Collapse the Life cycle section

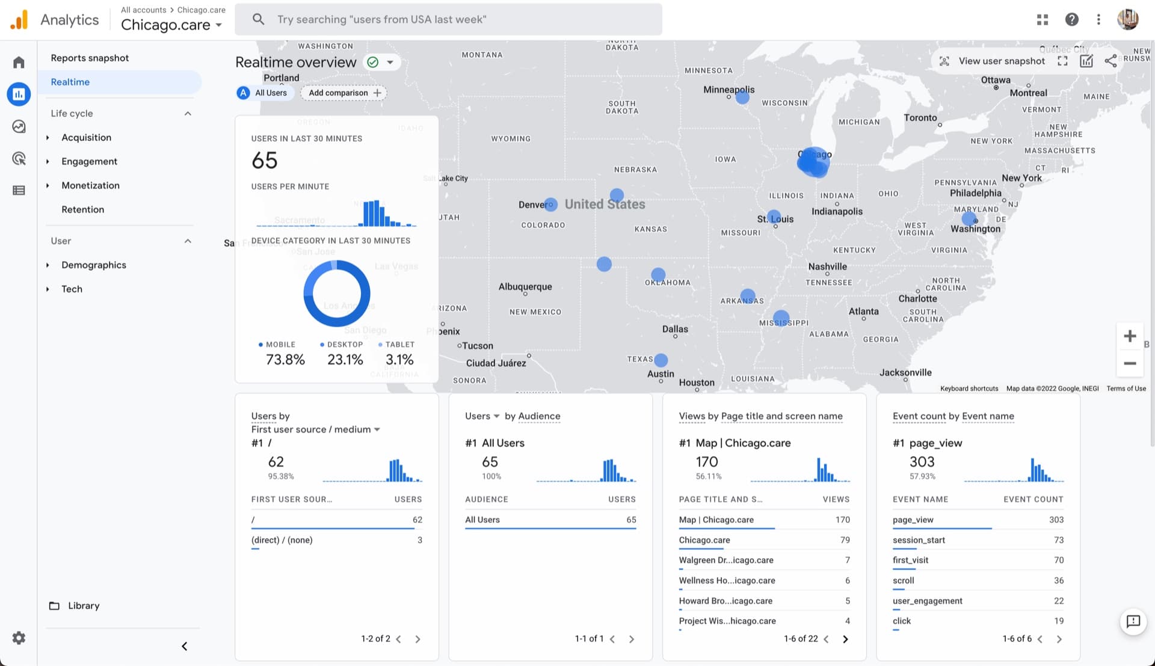click(x=188, y=113)
